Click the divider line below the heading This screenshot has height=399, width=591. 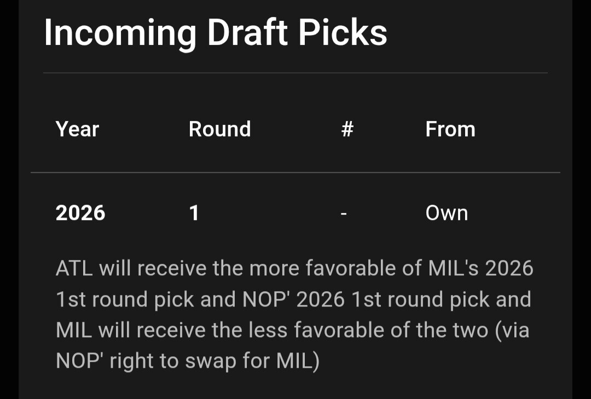click(x=296, y=73)
